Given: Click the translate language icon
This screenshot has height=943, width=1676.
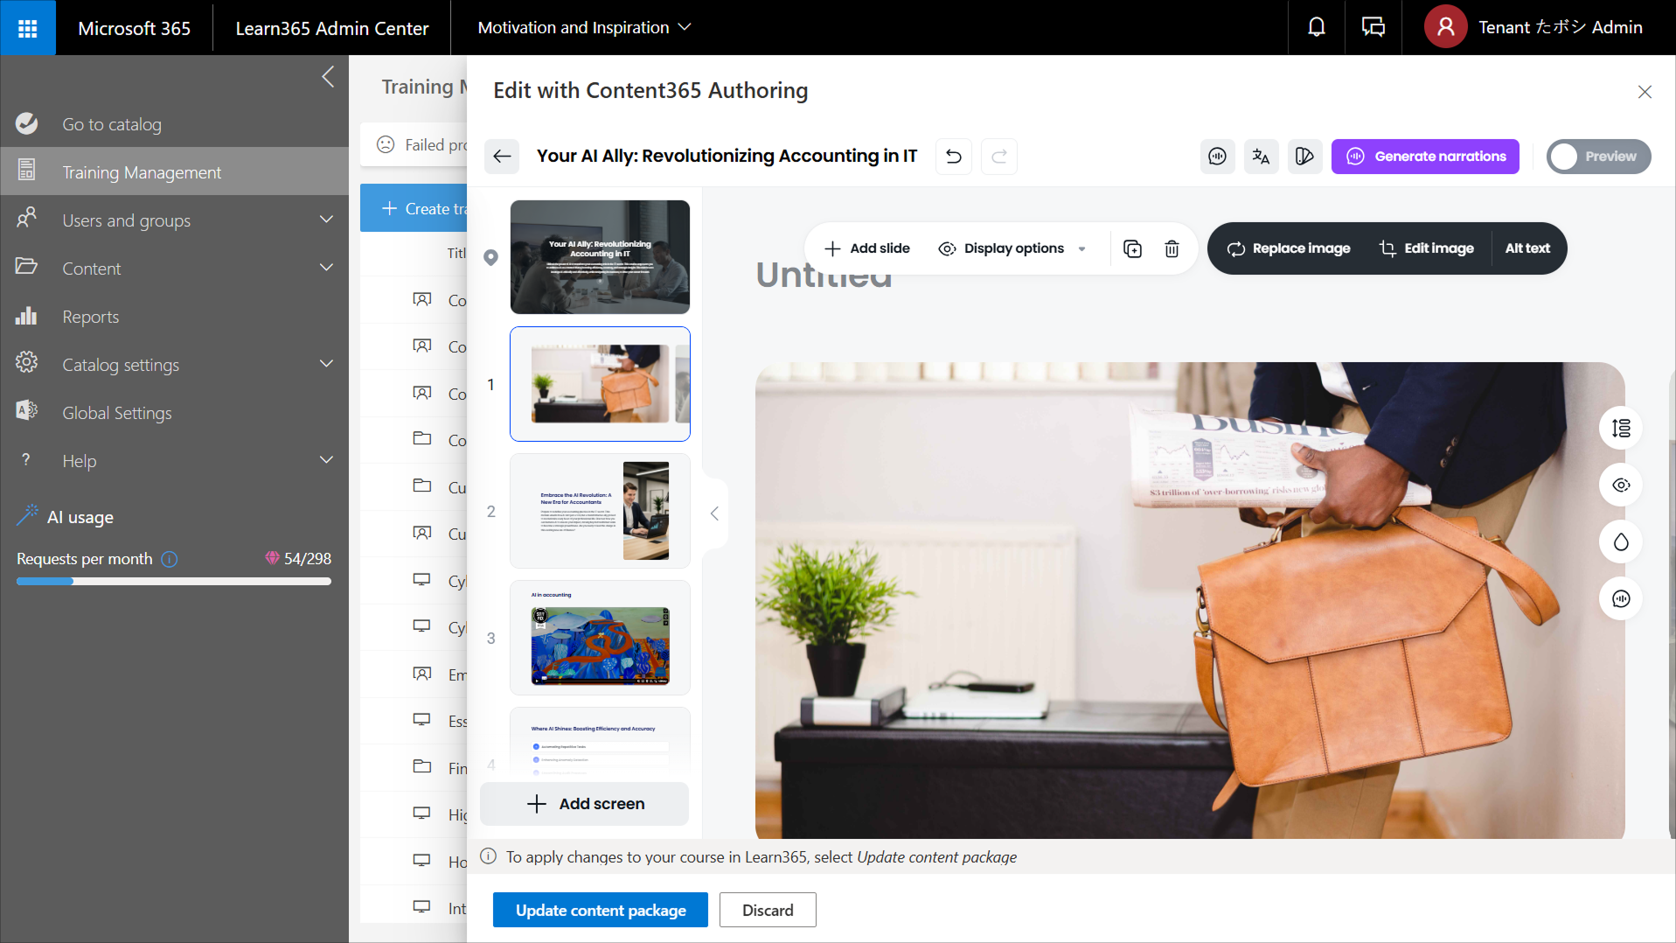Looking at the screenshot, I should pos(1260,157).
